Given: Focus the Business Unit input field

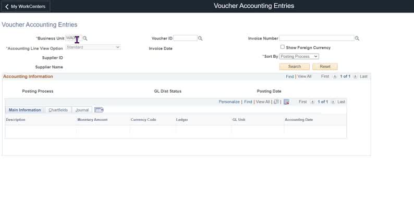Looking at the screenshot, I should 74,38.
